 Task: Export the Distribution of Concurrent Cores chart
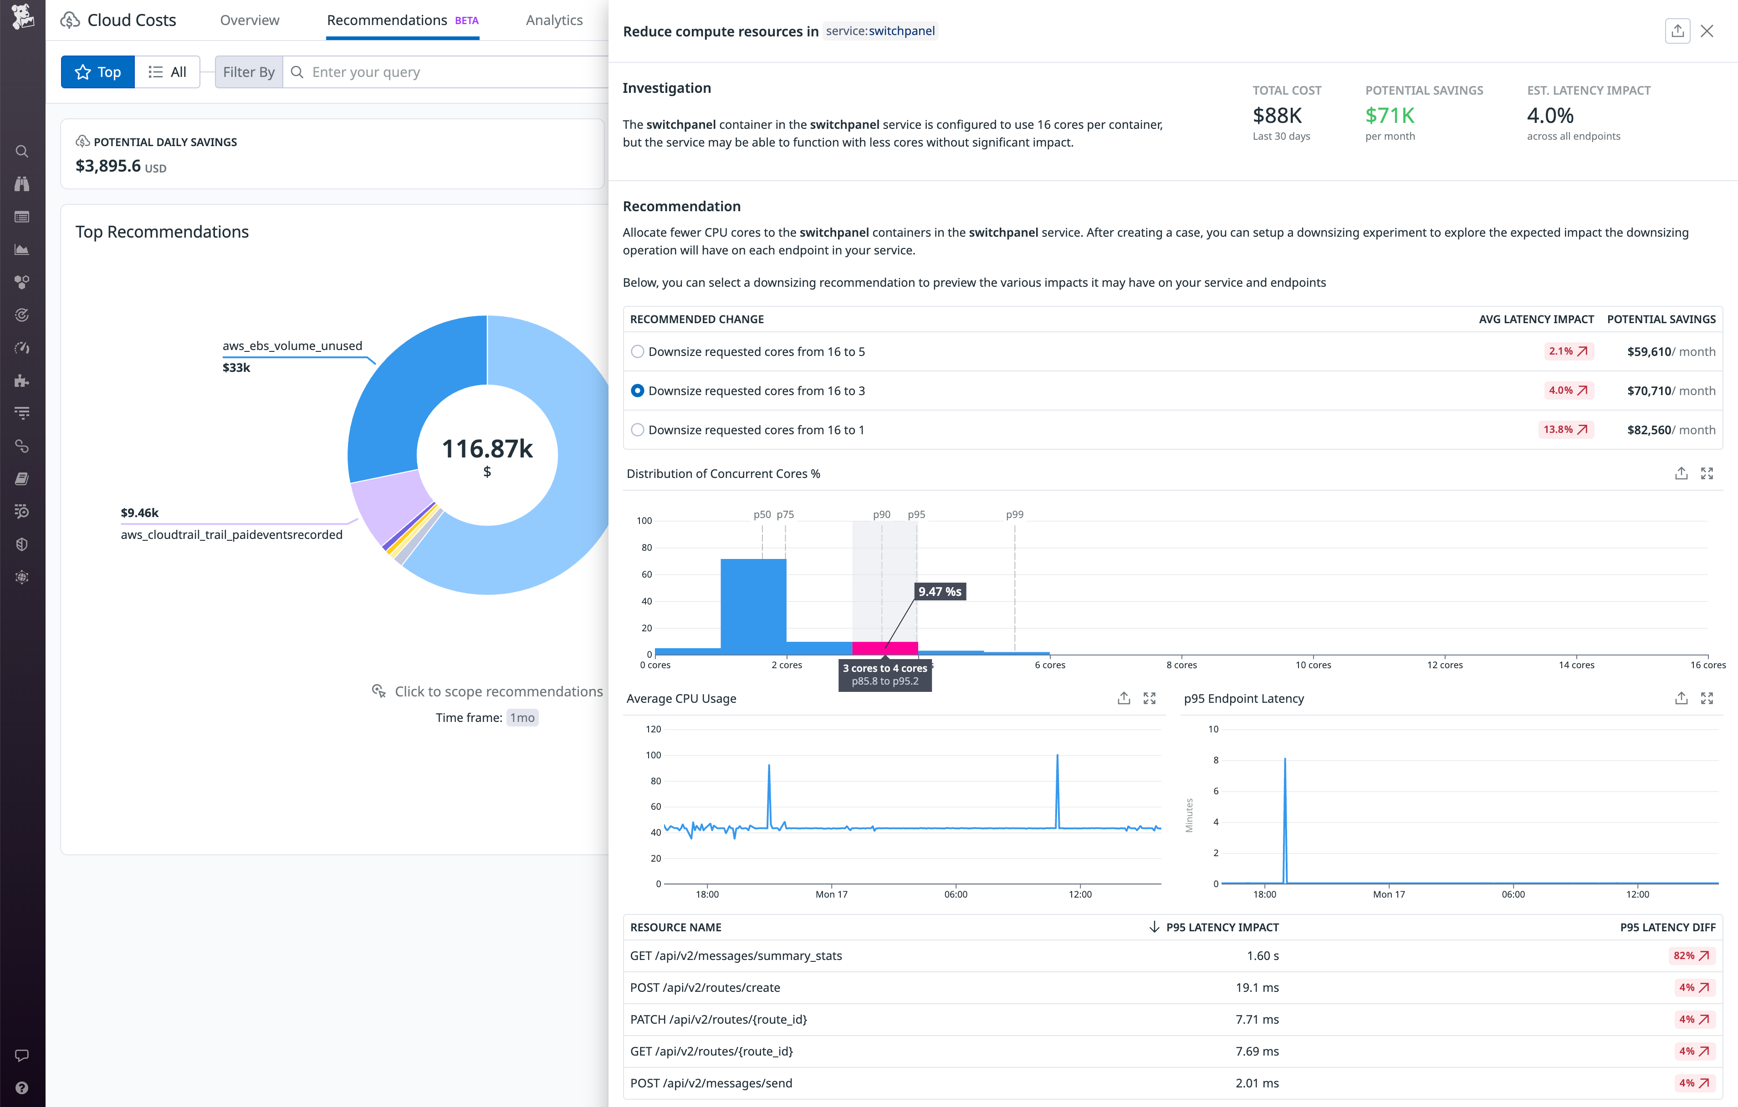1682,473
